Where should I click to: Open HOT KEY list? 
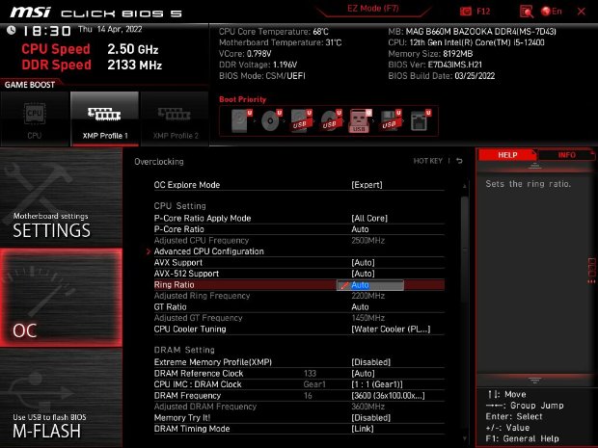tap(428, 161)
